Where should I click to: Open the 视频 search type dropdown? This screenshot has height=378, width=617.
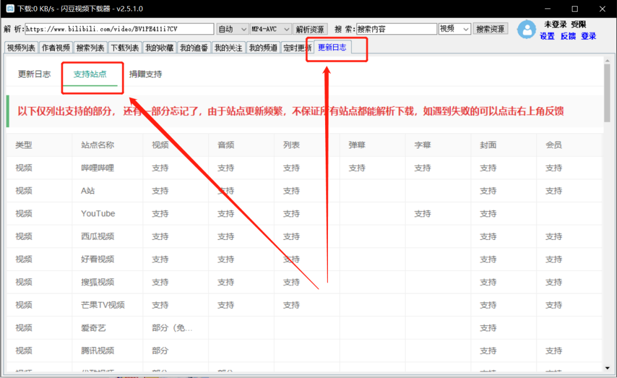click(455, 29)
